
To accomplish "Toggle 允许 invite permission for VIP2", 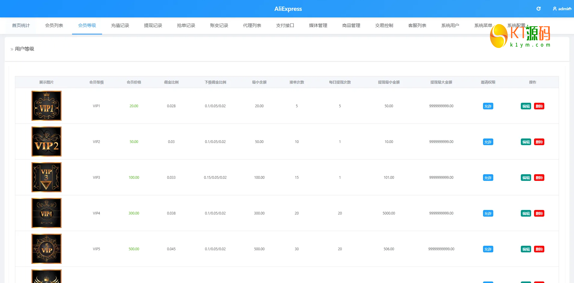I will click(x=488, y=142).
